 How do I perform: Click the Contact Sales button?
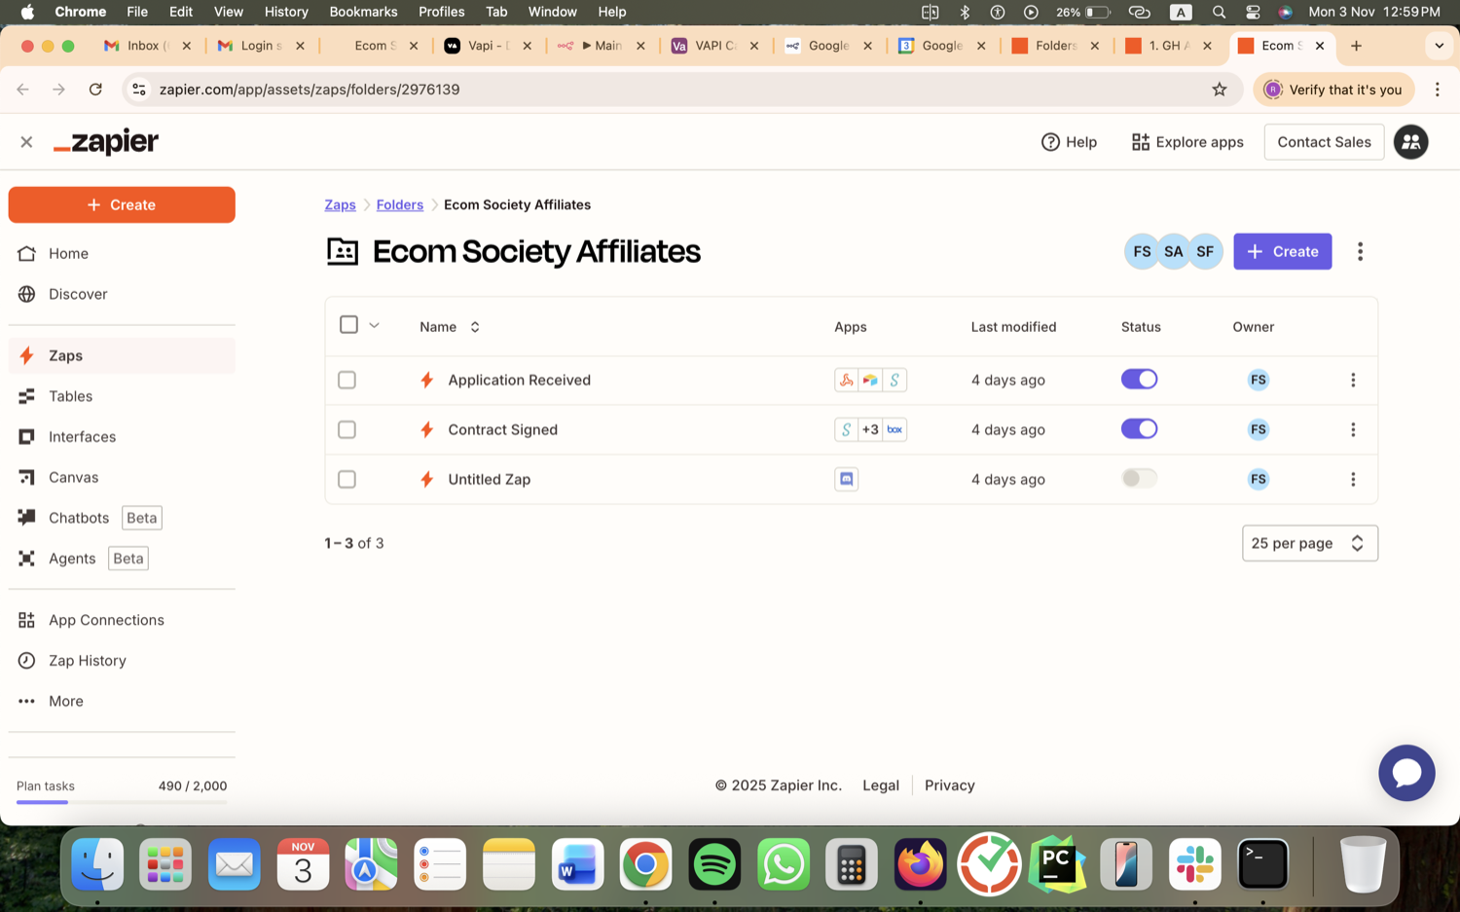tap(1324, 142)
